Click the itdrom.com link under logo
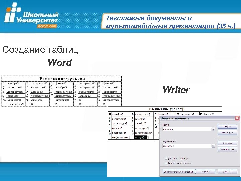 pyautogui.click(x=47, y=26)
